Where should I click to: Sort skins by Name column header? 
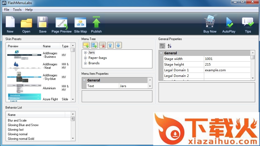pyautogui.click(x=51, y=46)
